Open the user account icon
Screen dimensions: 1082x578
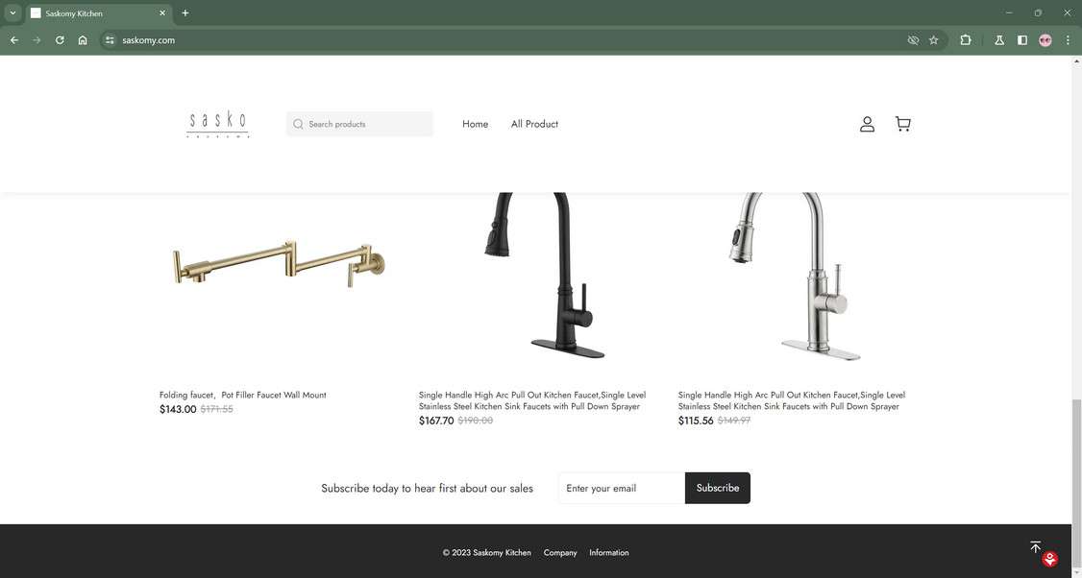pos(867,124)
